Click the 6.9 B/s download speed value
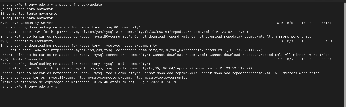 click(285, 23)
